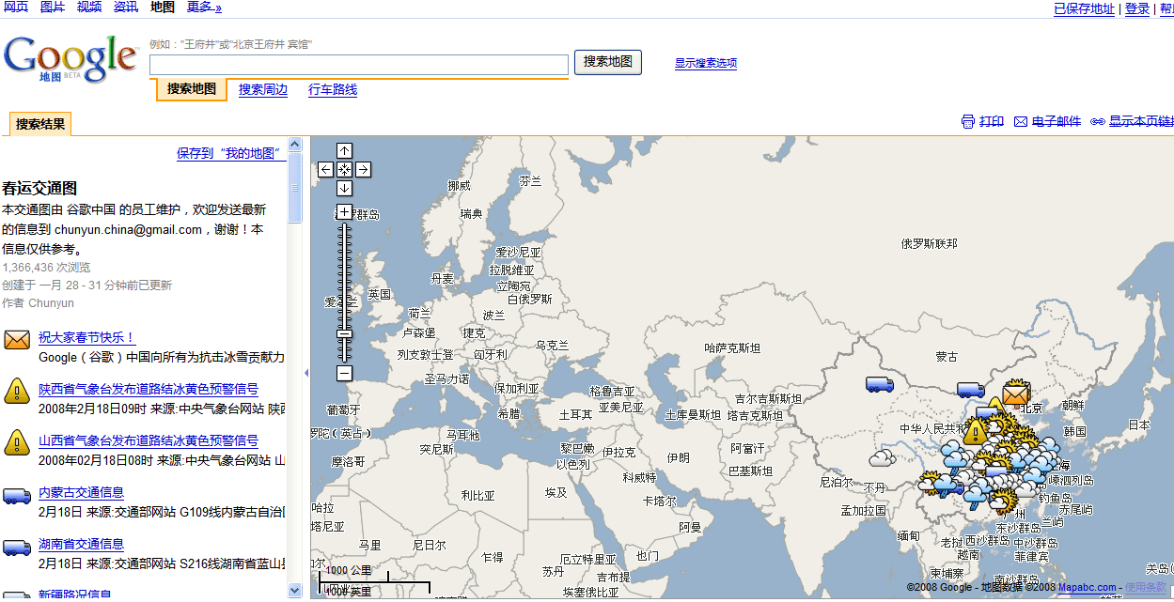This screenshot has height=602, width=1174.
Task: Open the 视频 top navigation link
Action: (89, 8)
